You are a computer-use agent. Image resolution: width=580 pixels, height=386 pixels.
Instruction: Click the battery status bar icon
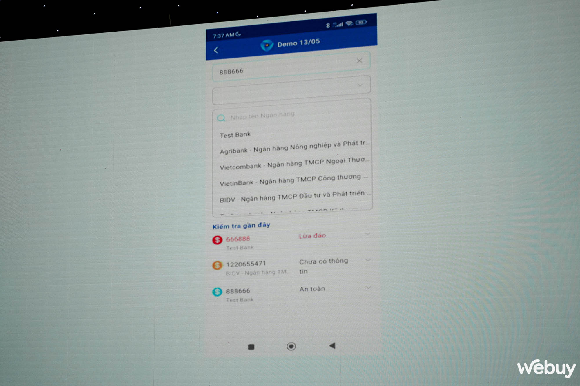(x=361, y=22)
